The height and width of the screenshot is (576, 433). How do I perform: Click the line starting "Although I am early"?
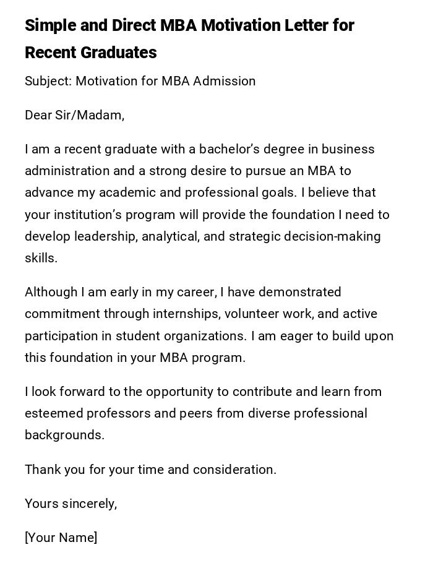(182, 292)
